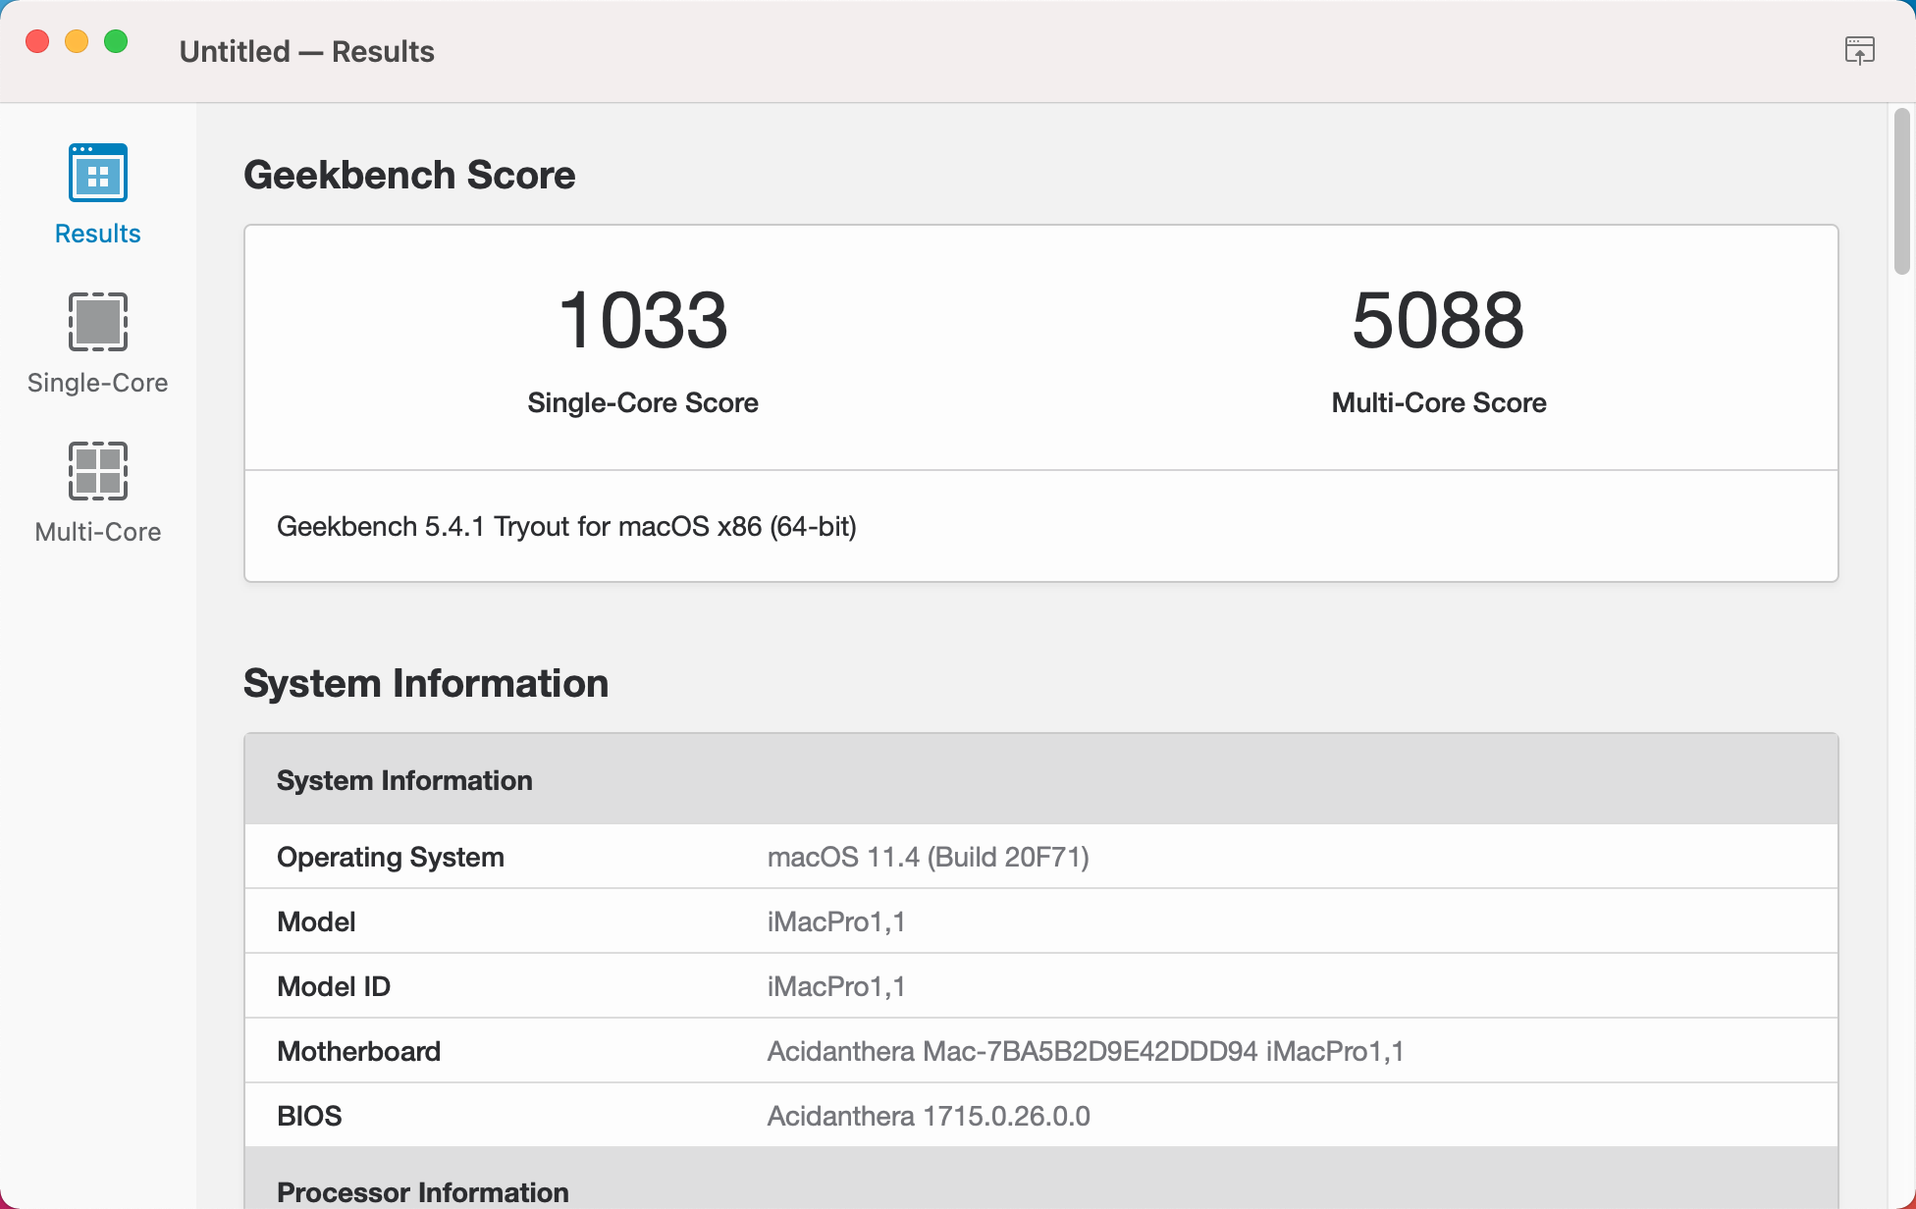
Task: Click the yellow minimize window button
Action: click(77, 41)
